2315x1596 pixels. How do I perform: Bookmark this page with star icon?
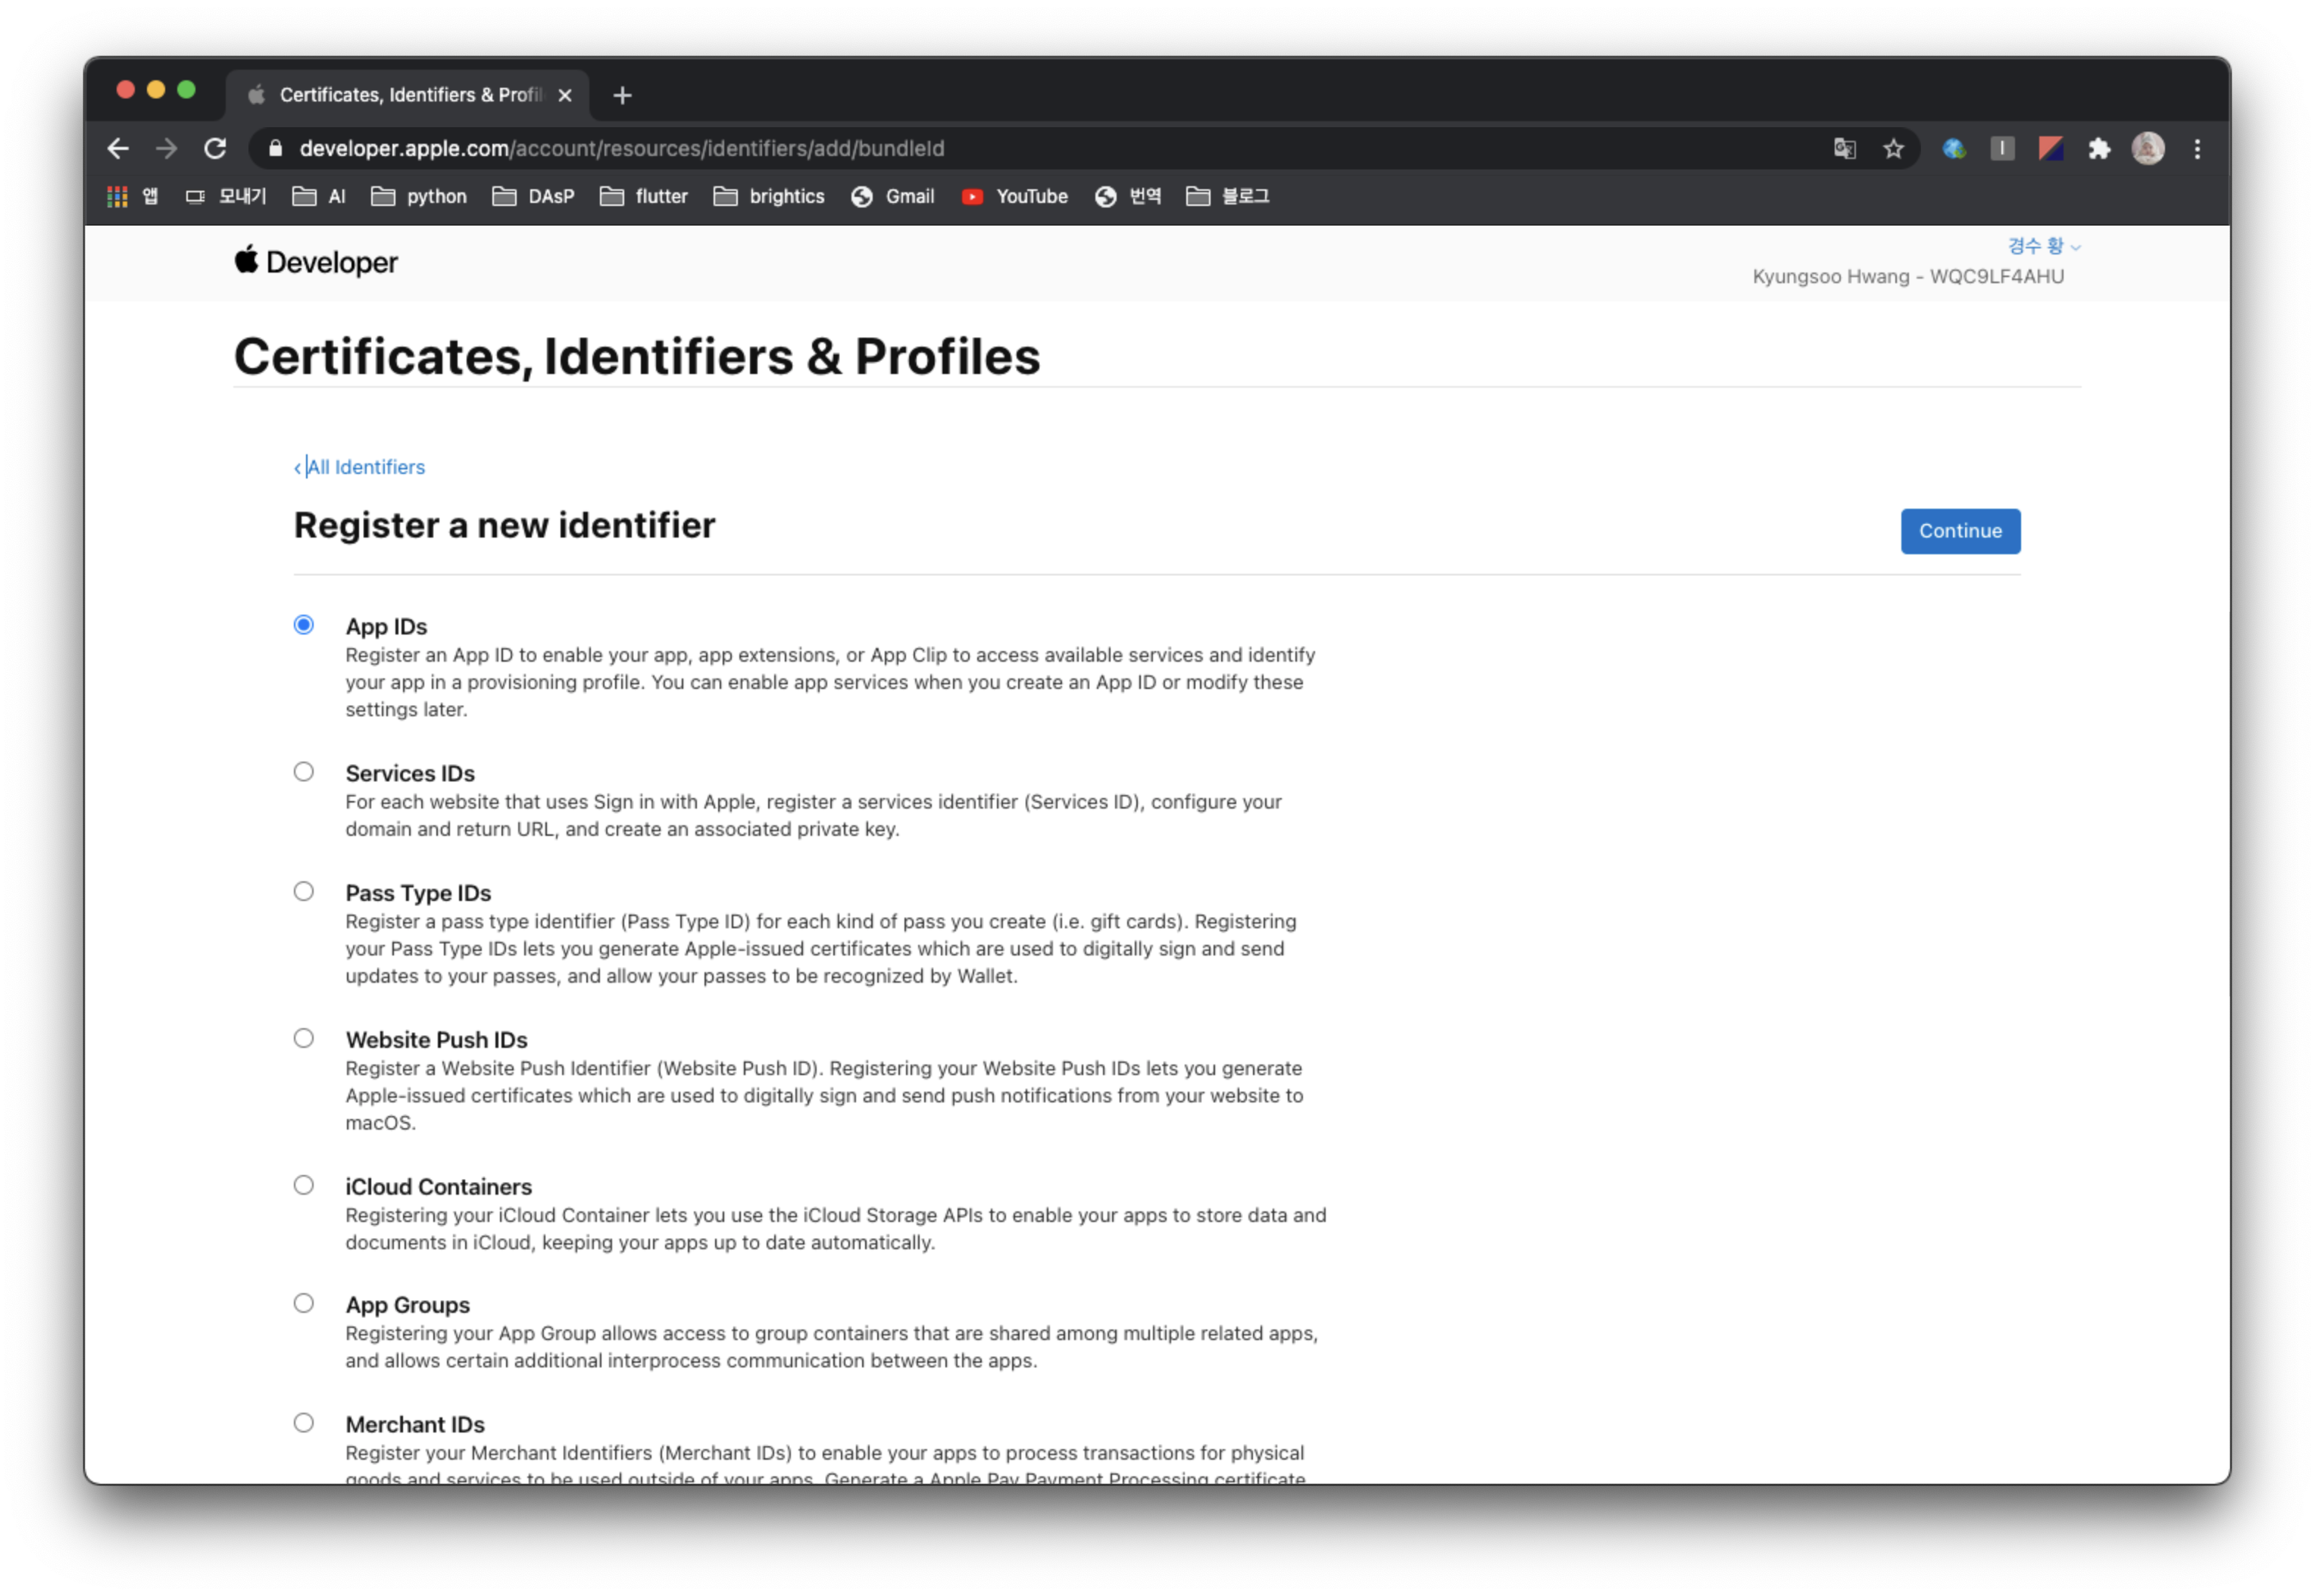(x=1893, y=149)
